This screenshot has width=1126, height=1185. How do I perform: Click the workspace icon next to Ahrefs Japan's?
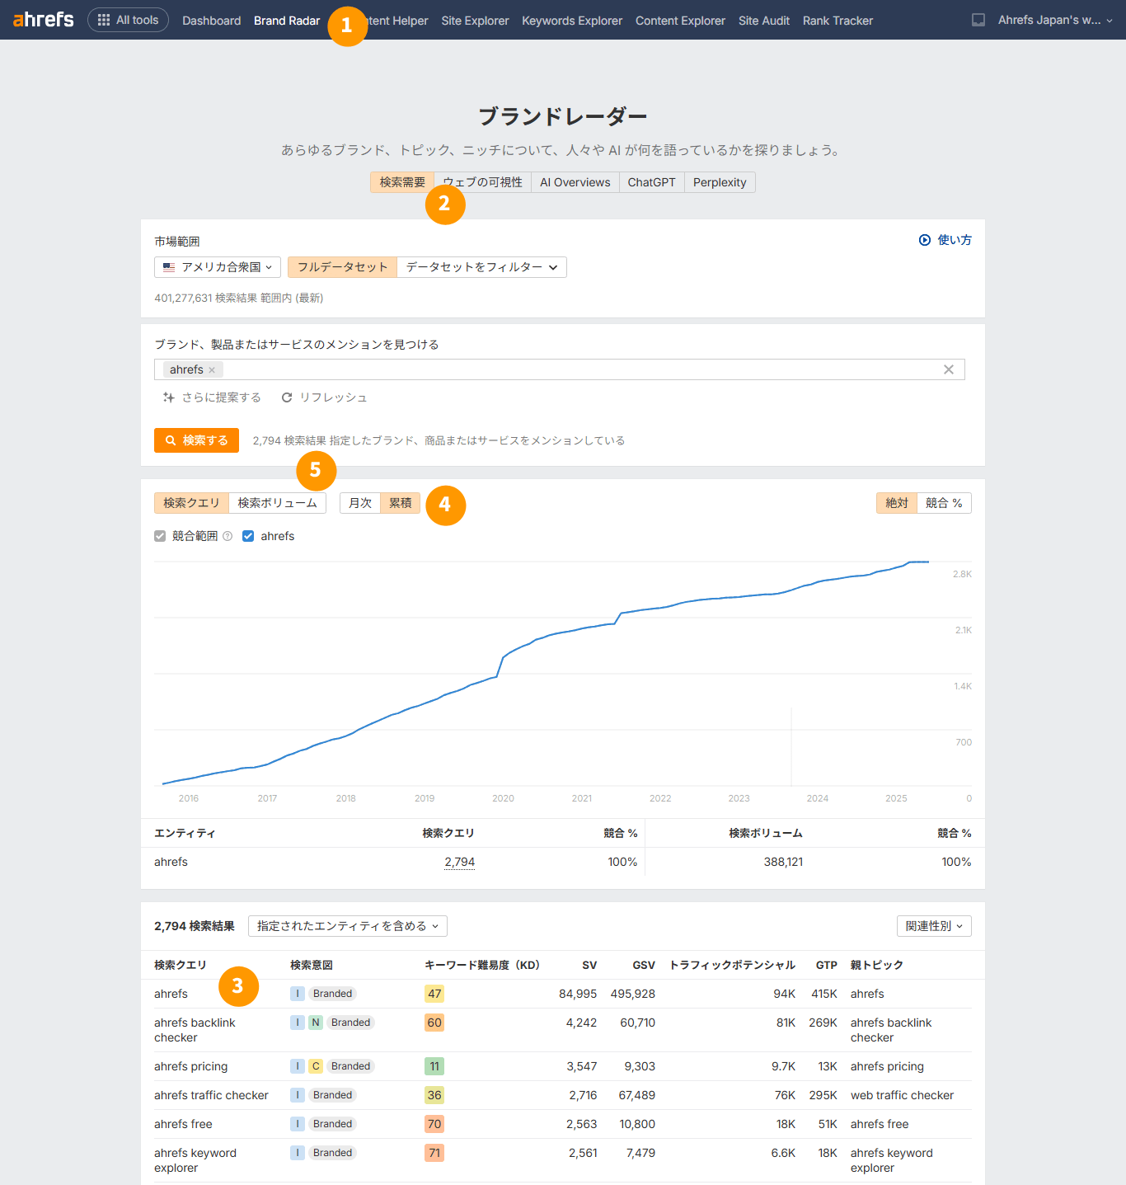978,20
